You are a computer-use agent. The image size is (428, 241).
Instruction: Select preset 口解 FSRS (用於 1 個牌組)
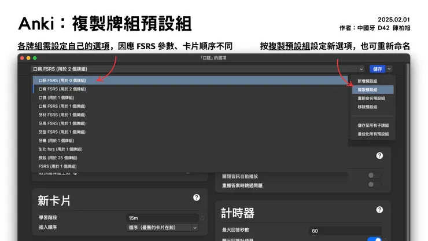190,106
